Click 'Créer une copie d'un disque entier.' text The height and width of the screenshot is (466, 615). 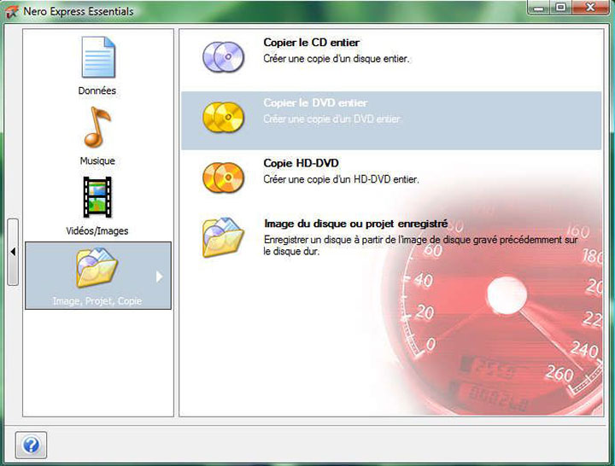click(x=337, y=59)
